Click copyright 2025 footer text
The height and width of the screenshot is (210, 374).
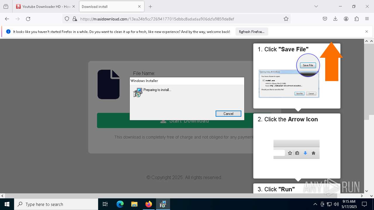(x=184, y=177)
